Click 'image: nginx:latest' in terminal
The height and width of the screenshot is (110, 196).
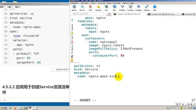(107, 45)
